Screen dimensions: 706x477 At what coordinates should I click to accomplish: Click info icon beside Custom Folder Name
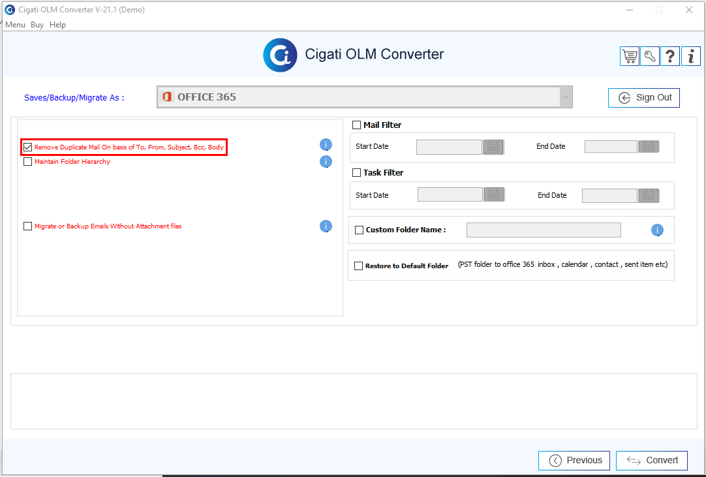[x=657, y=230]
